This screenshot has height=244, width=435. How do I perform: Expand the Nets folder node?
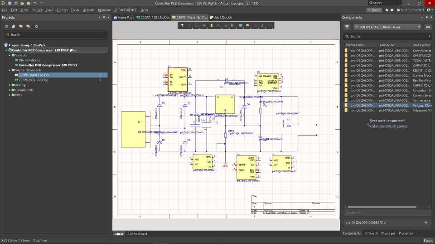[10, 95]
